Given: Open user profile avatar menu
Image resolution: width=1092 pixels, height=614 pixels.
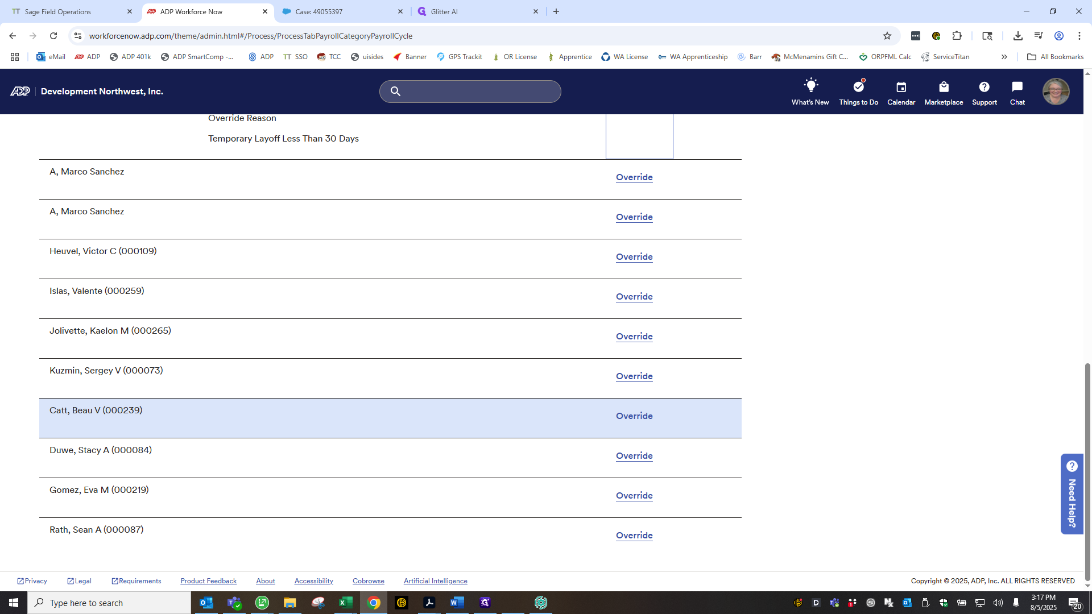Looking at the screenshot, I should tap(1056, 92).
